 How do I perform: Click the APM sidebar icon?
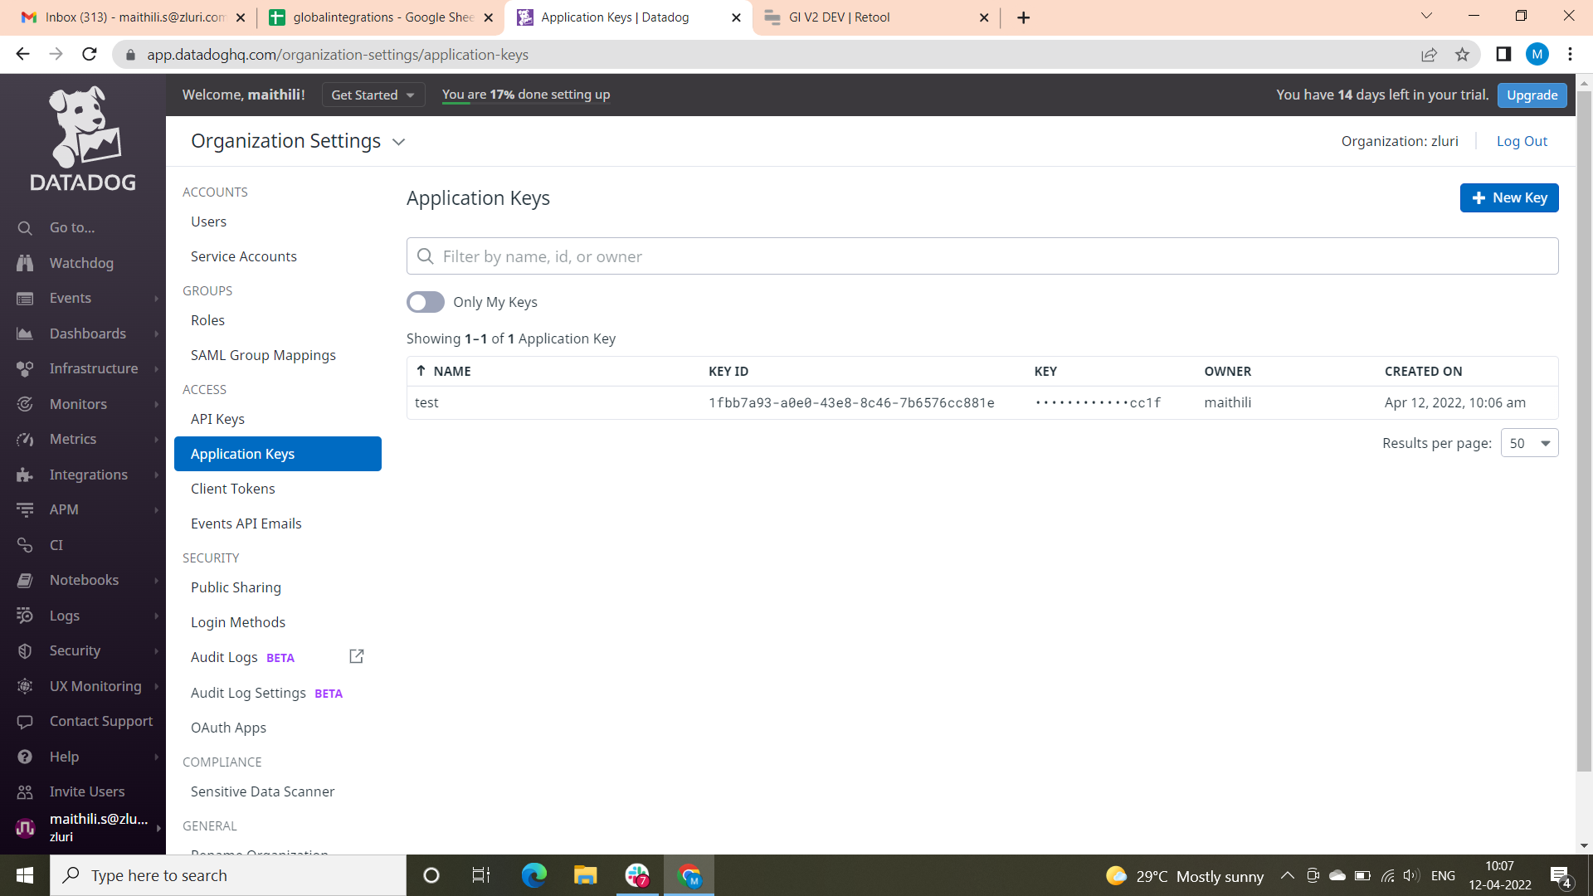(x=25, y=510)
